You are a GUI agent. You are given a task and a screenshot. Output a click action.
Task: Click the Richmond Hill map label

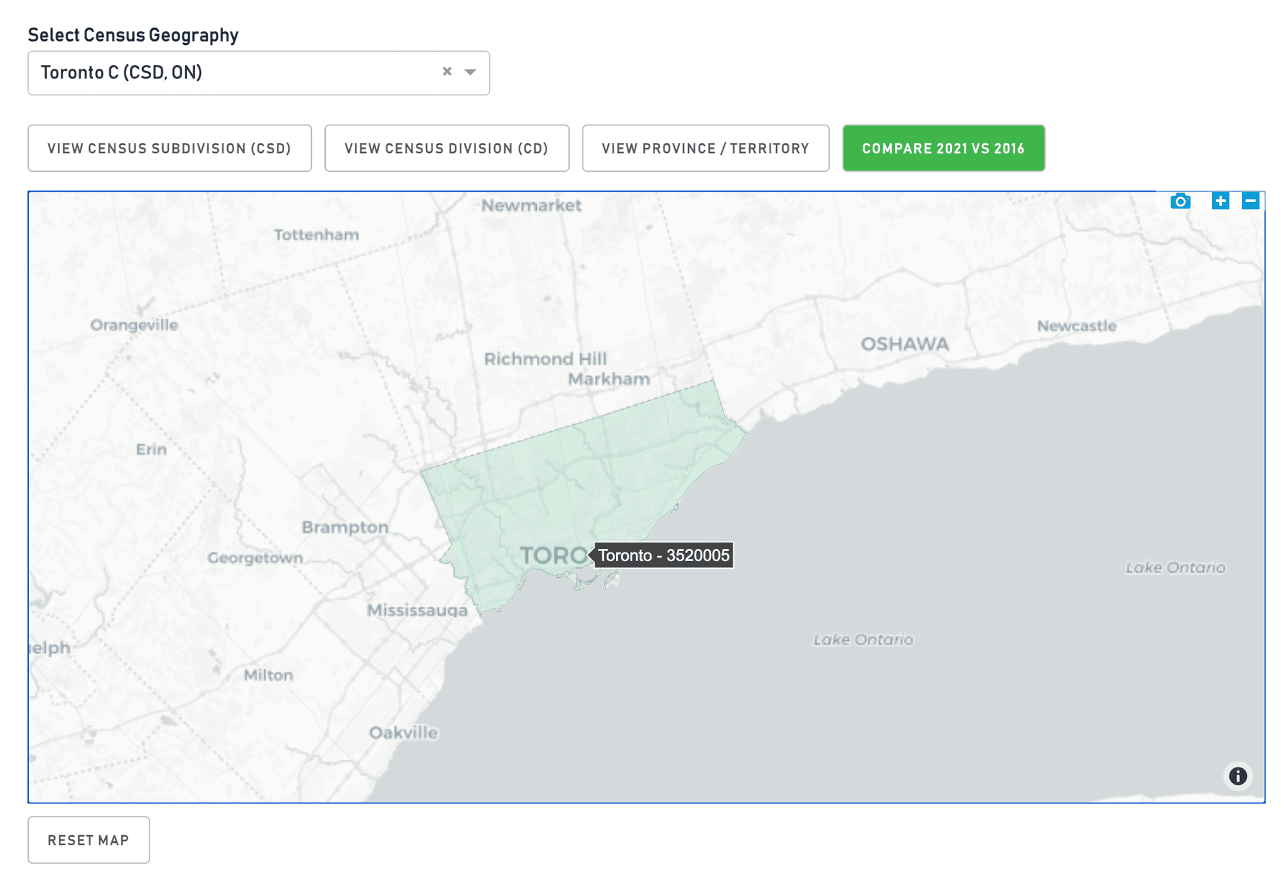click(545, 359)
